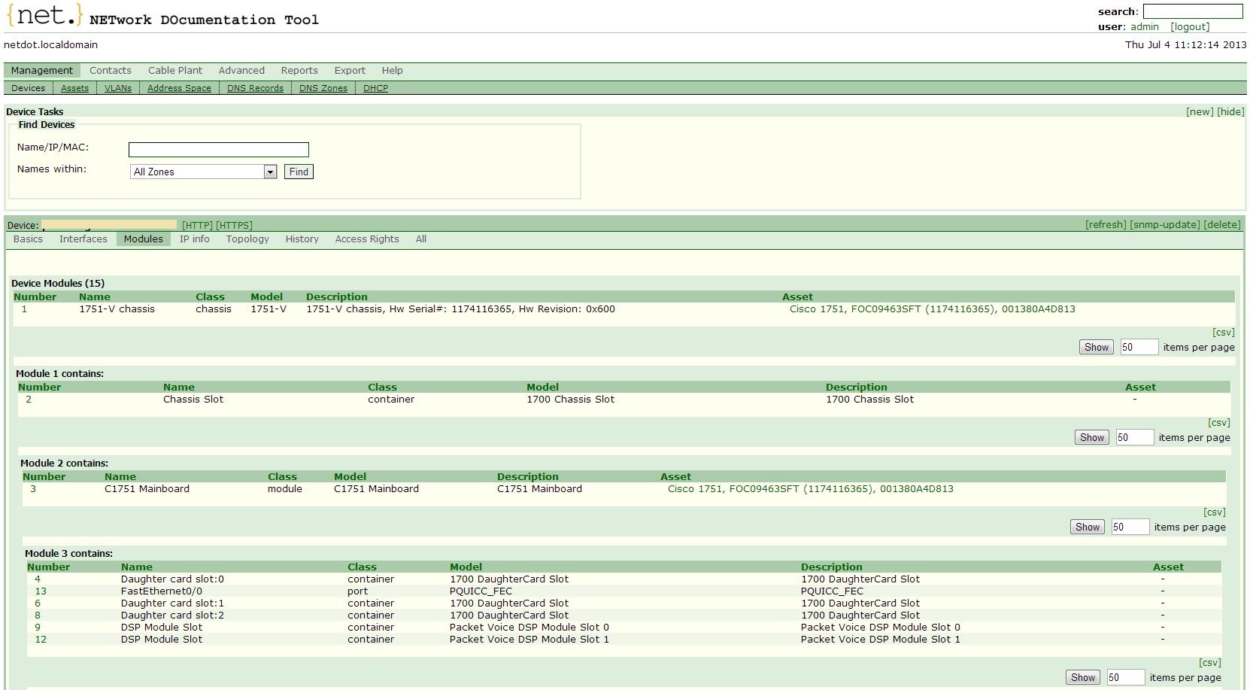Image resolution: width=1250 pixels, height=690 pixels.
Task: Switch to the IP info tab
Action: point(195,239)
